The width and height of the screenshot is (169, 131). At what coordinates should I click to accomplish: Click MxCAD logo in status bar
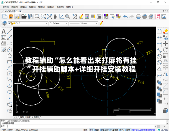coord(163,130)
